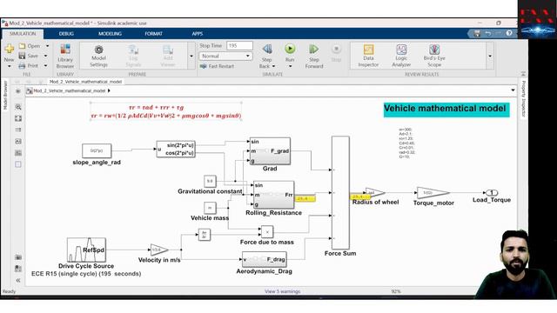Run the simulation with green Run button
This screenshot has width=557, height=313.
point(290,49)
